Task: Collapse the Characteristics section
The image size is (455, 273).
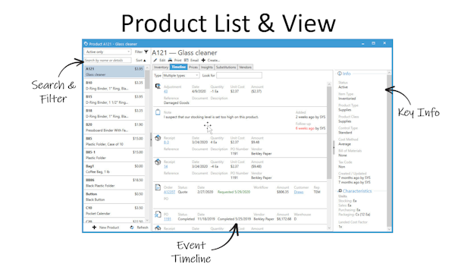Action: pyautogui.click(x=340, y=191)
